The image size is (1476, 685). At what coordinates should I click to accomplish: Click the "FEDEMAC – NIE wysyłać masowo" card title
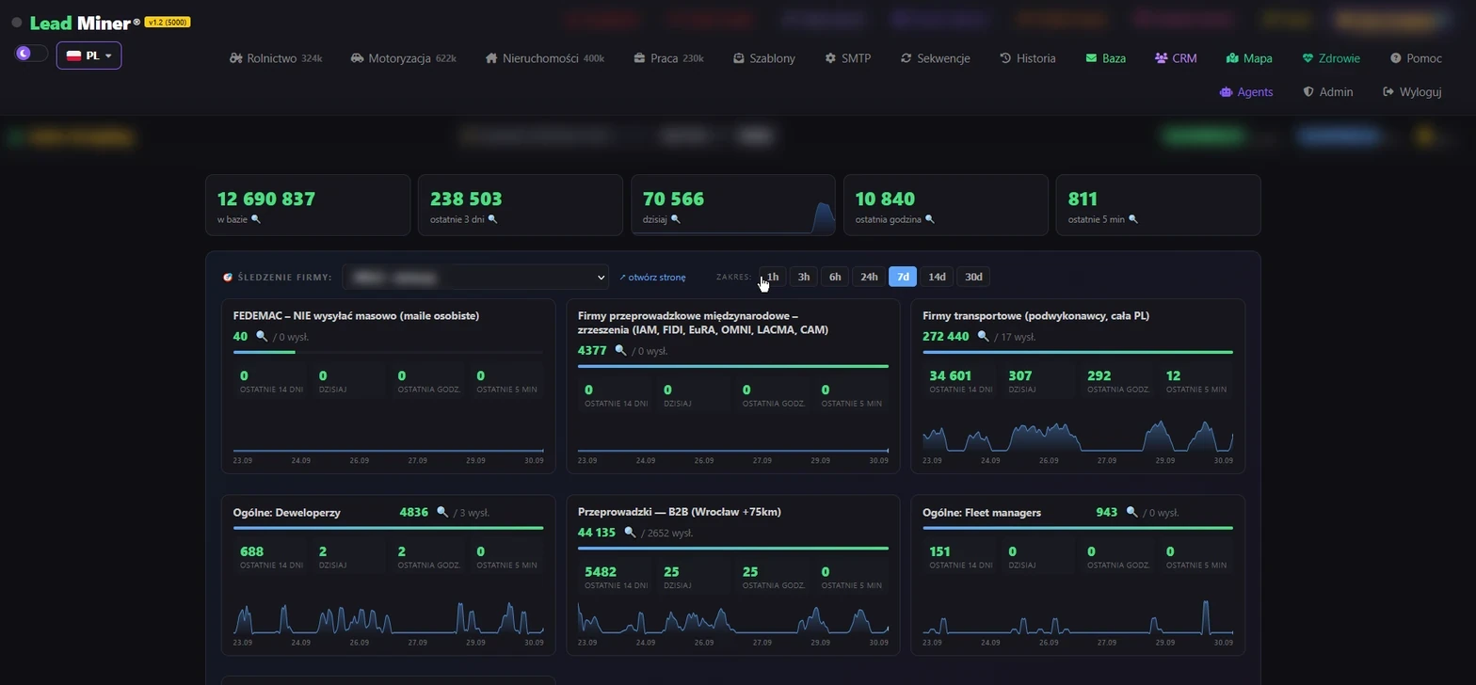tap(356, 316)
